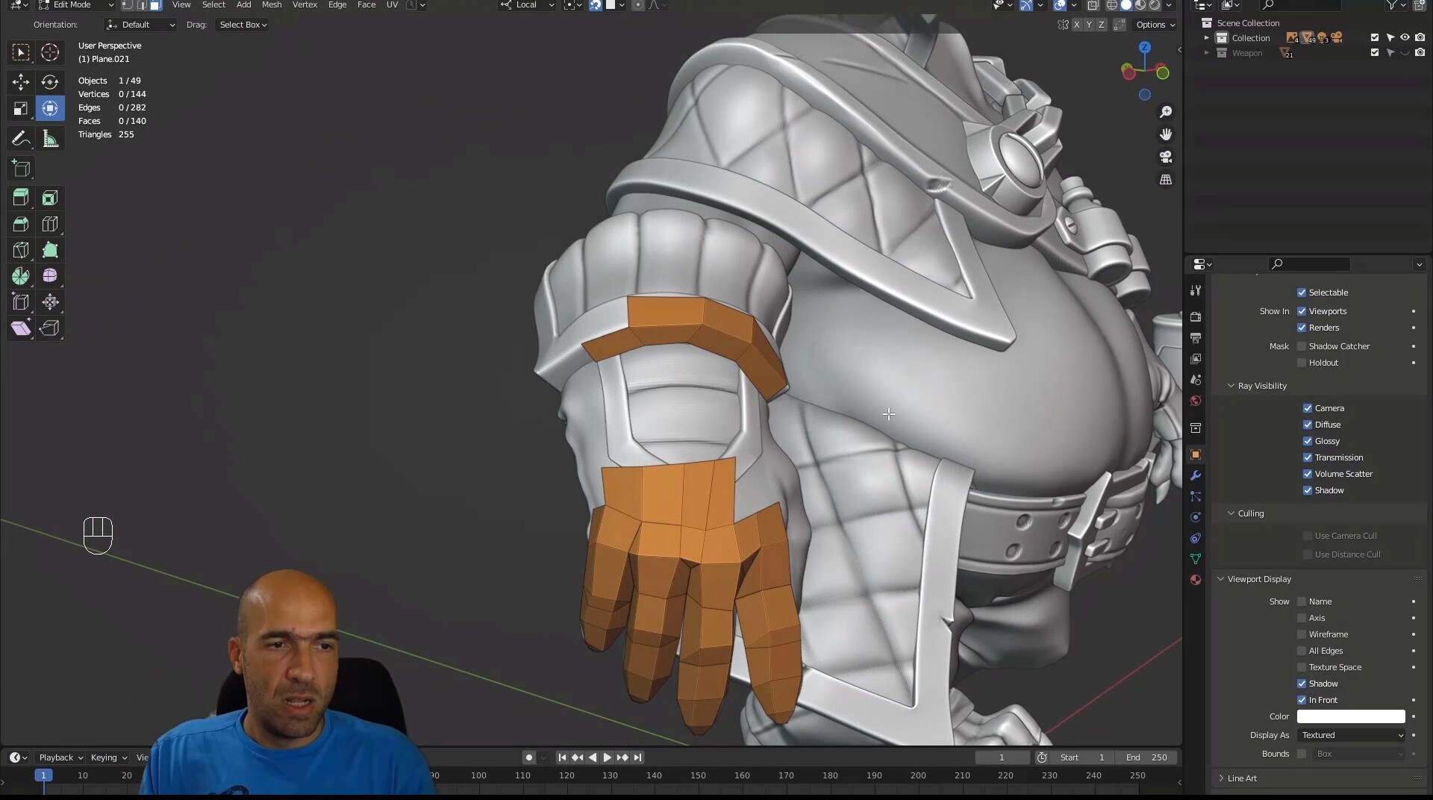
Task: Open the Render properties tab
Action: (1196, 316)
